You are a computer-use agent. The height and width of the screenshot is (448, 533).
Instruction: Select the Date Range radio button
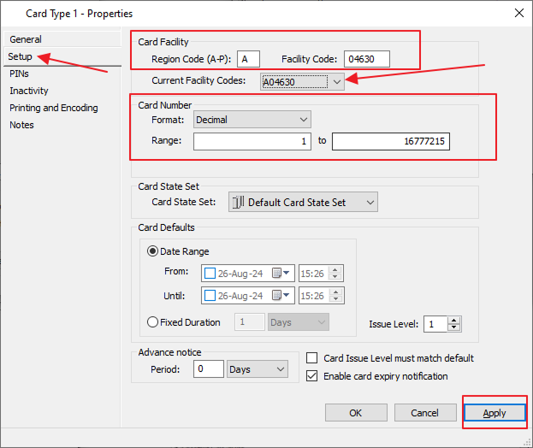coord(153,251)
